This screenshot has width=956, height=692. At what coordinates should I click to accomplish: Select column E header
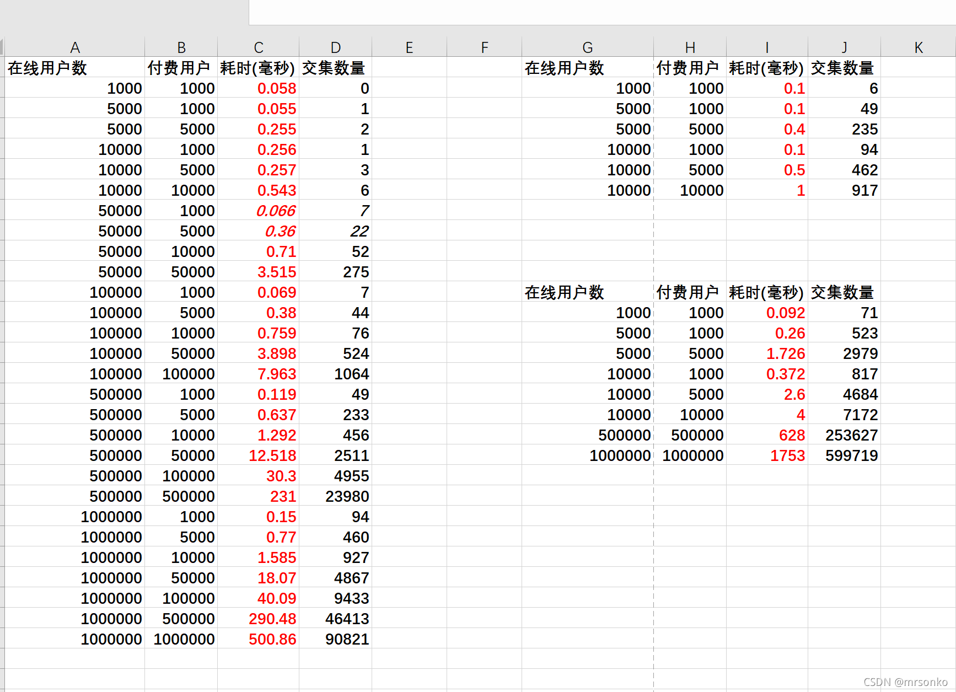(x=409, y=47)
